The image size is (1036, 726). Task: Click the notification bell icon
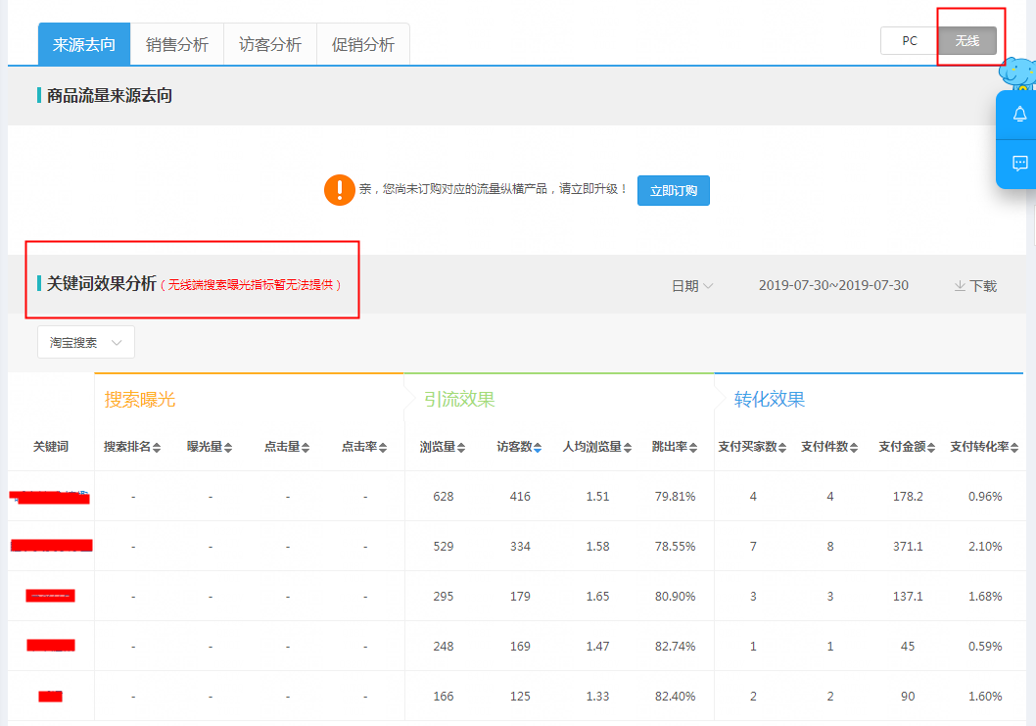(1019, 115)
